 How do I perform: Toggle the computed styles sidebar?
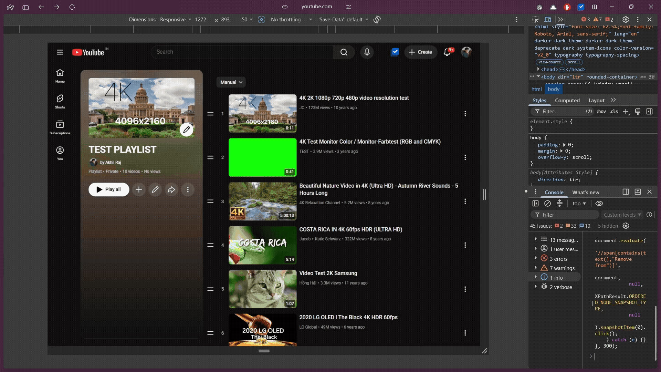pyautogui.click(x=649, y=112)
